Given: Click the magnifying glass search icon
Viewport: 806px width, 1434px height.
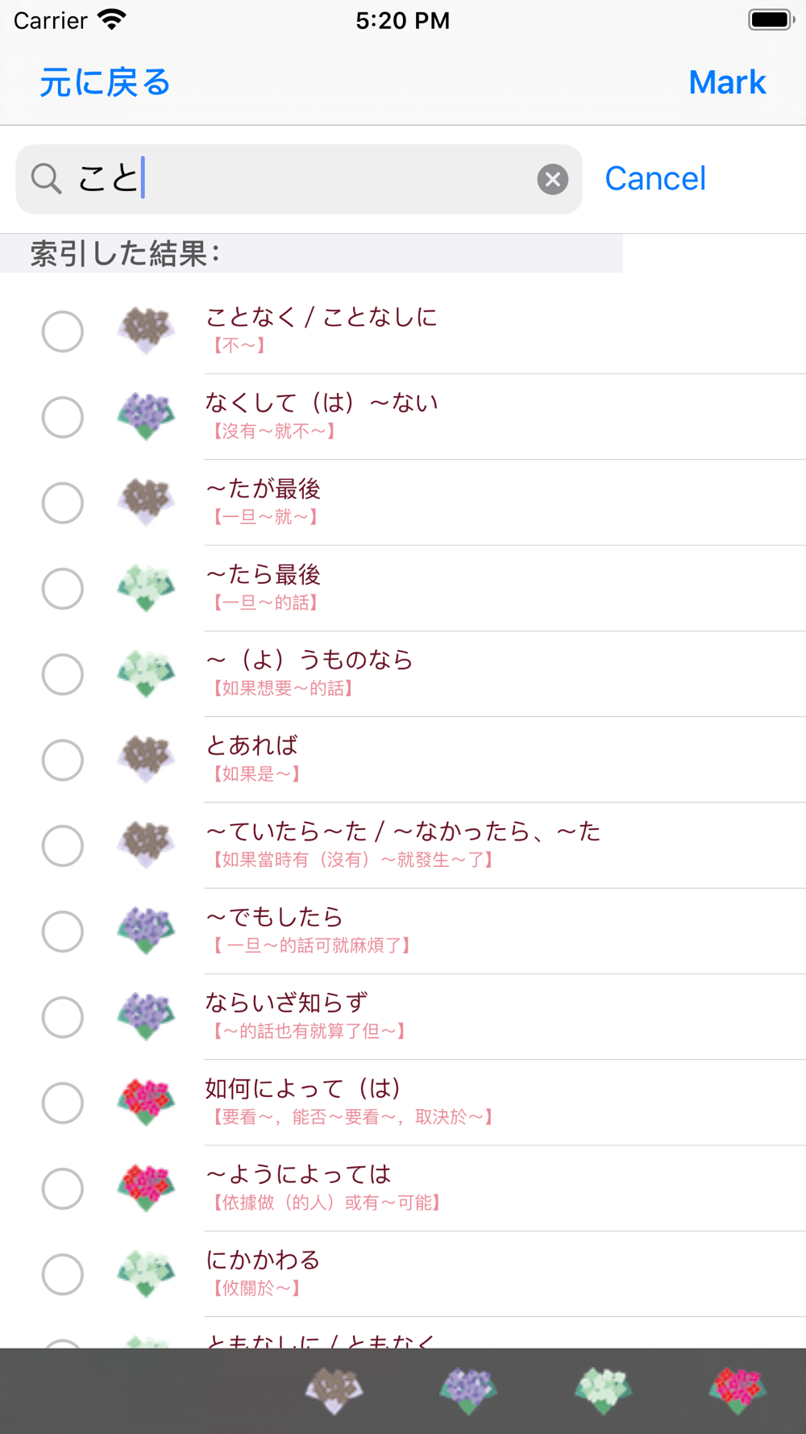Looking at the screenshot, I should click(46, 179).
